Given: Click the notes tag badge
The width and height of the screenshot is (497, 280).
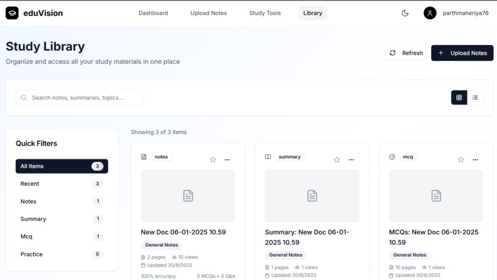Looking at the screenshot, I should [161, 157].
